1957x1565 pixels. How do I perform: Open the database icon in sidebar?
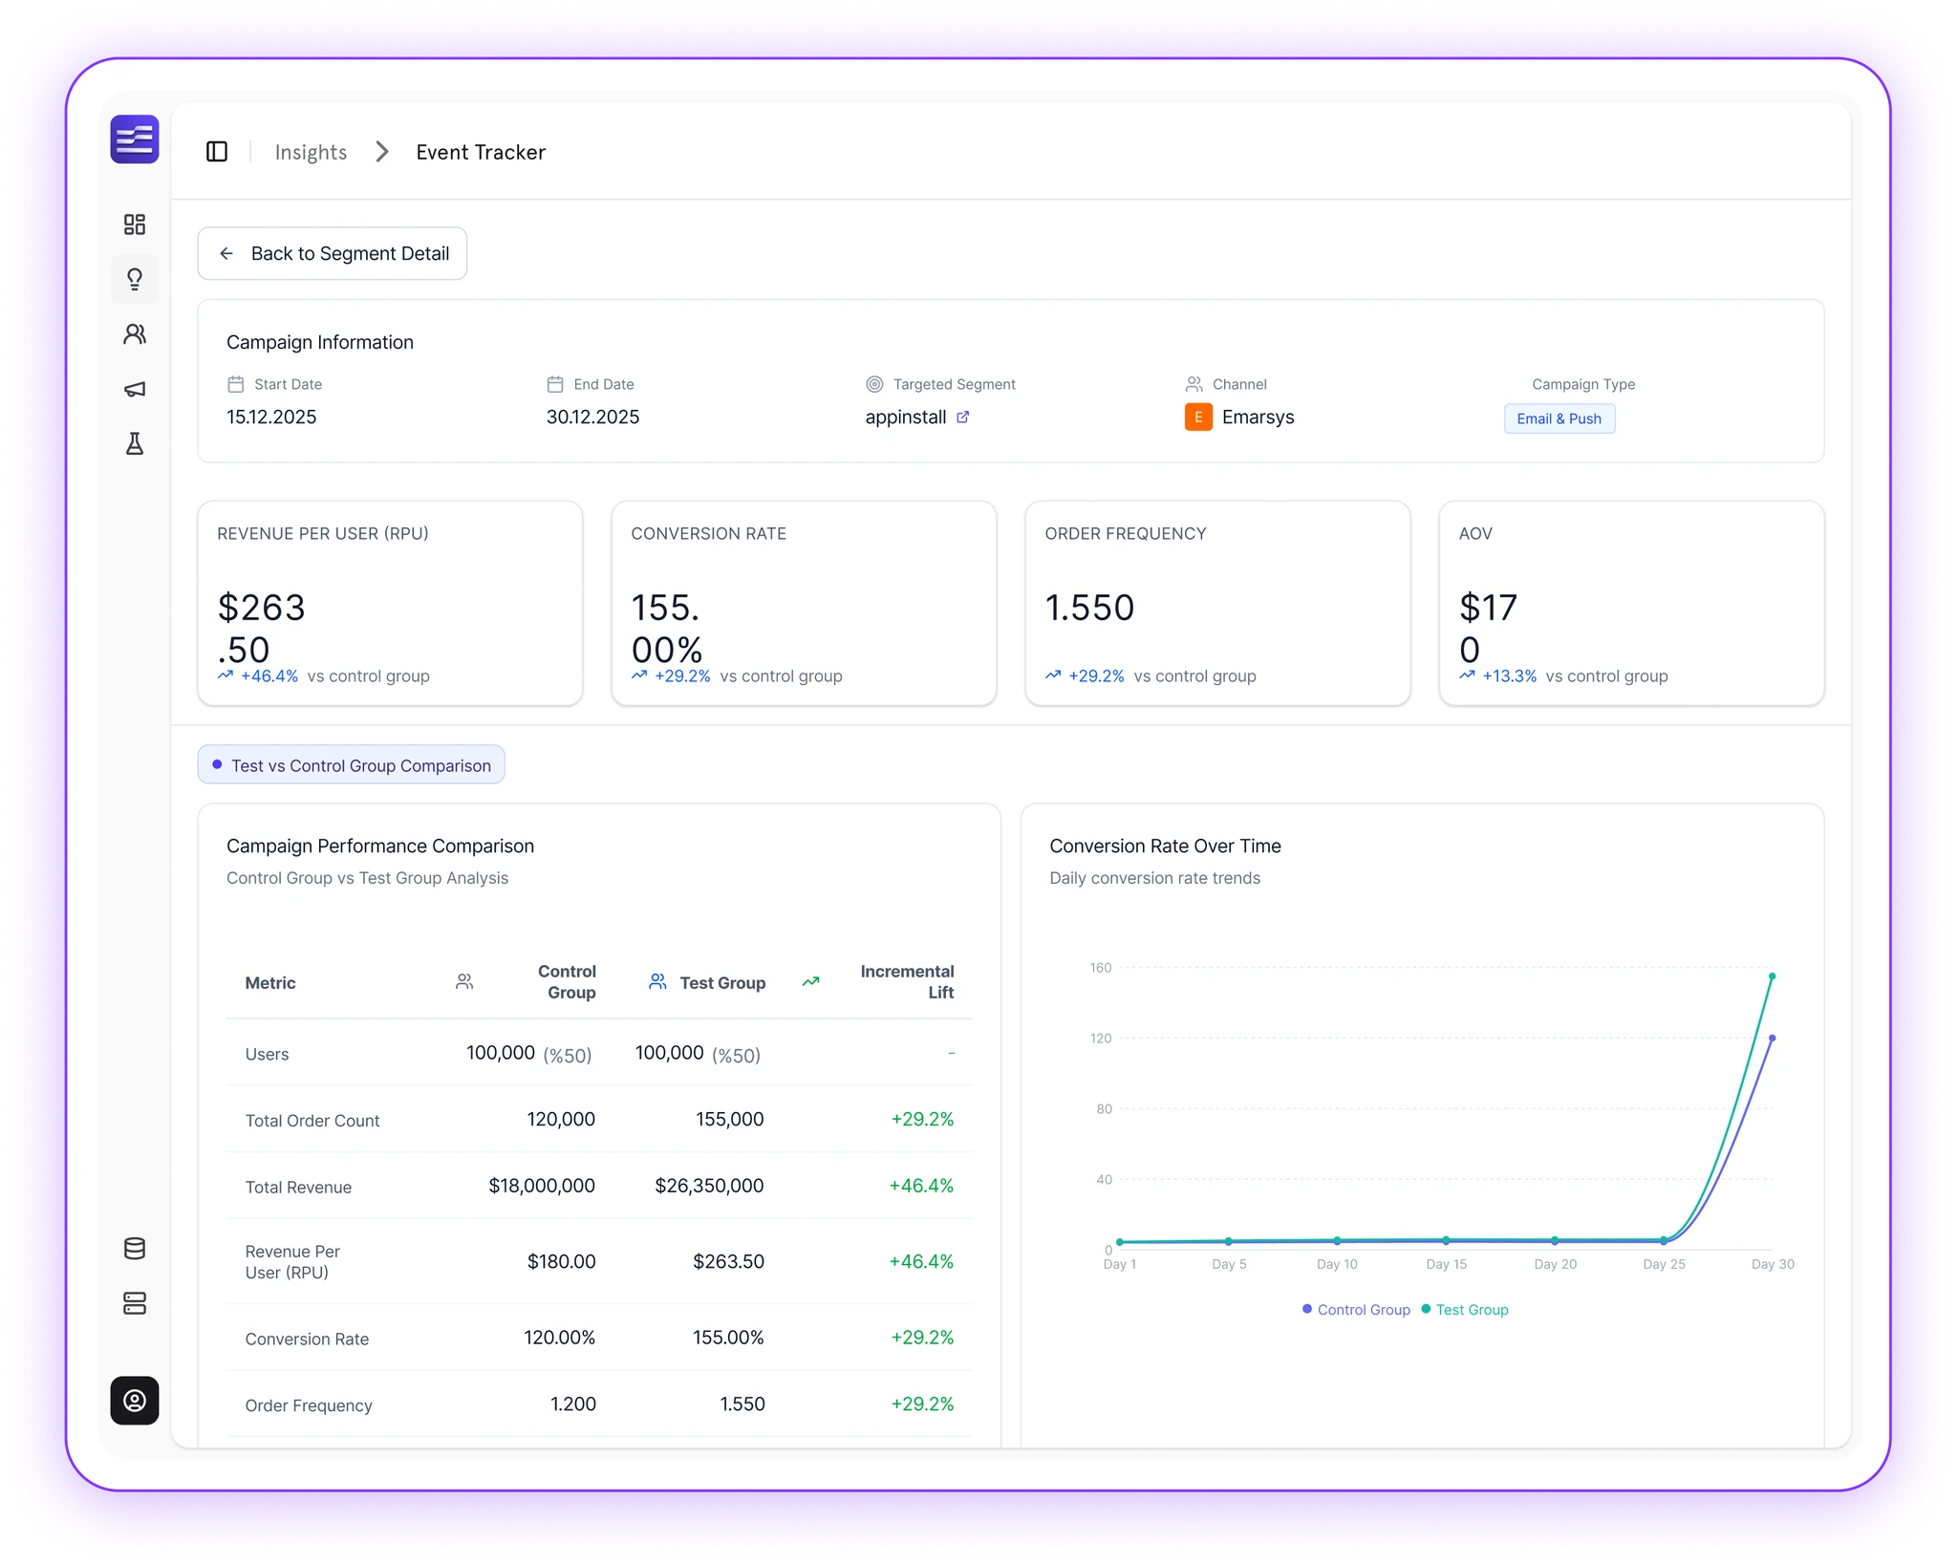(135, 1249)
